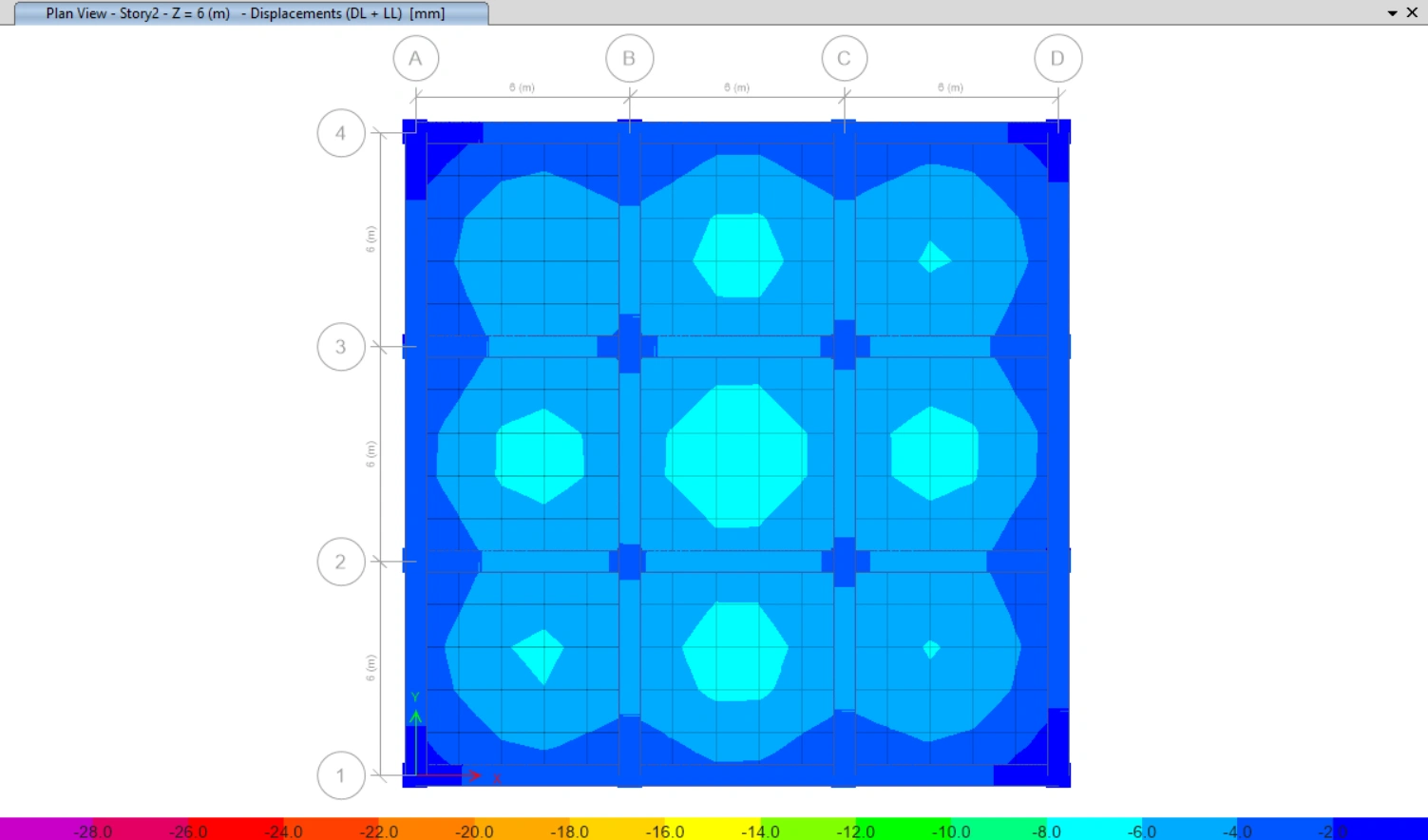Click the -28.0 legend value
Screen dimensions: 1428x840
(x=93, y=831)
